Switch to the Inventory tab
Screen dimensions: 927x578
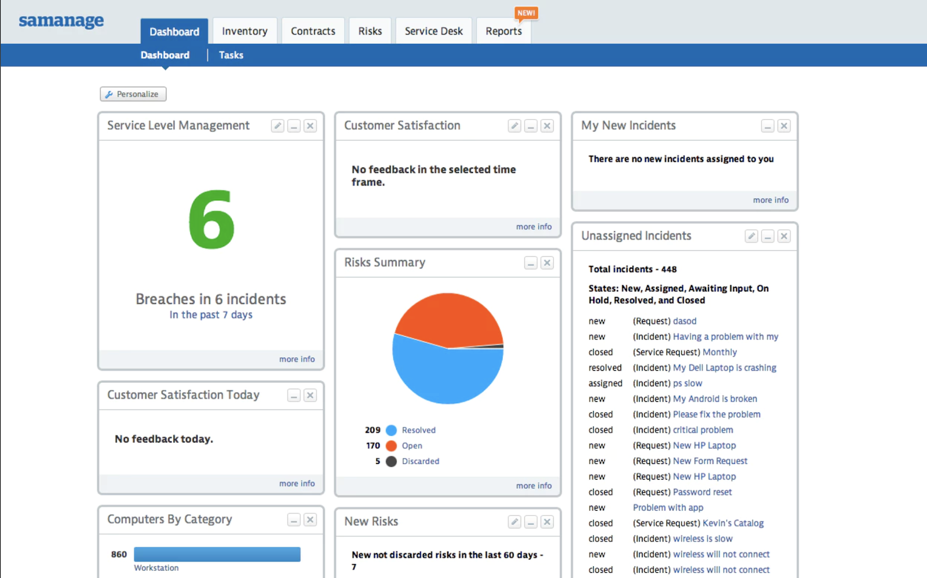pos(244,31)
